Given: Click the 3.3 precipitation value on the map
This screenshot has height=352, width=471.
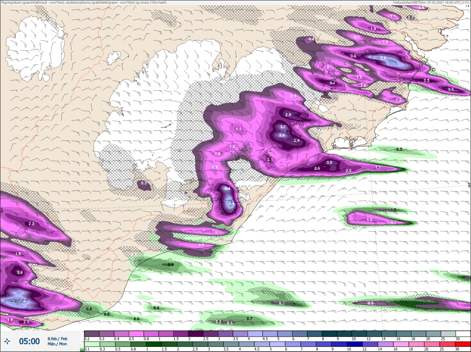Looking at the screenshot, I should (451, 89).
